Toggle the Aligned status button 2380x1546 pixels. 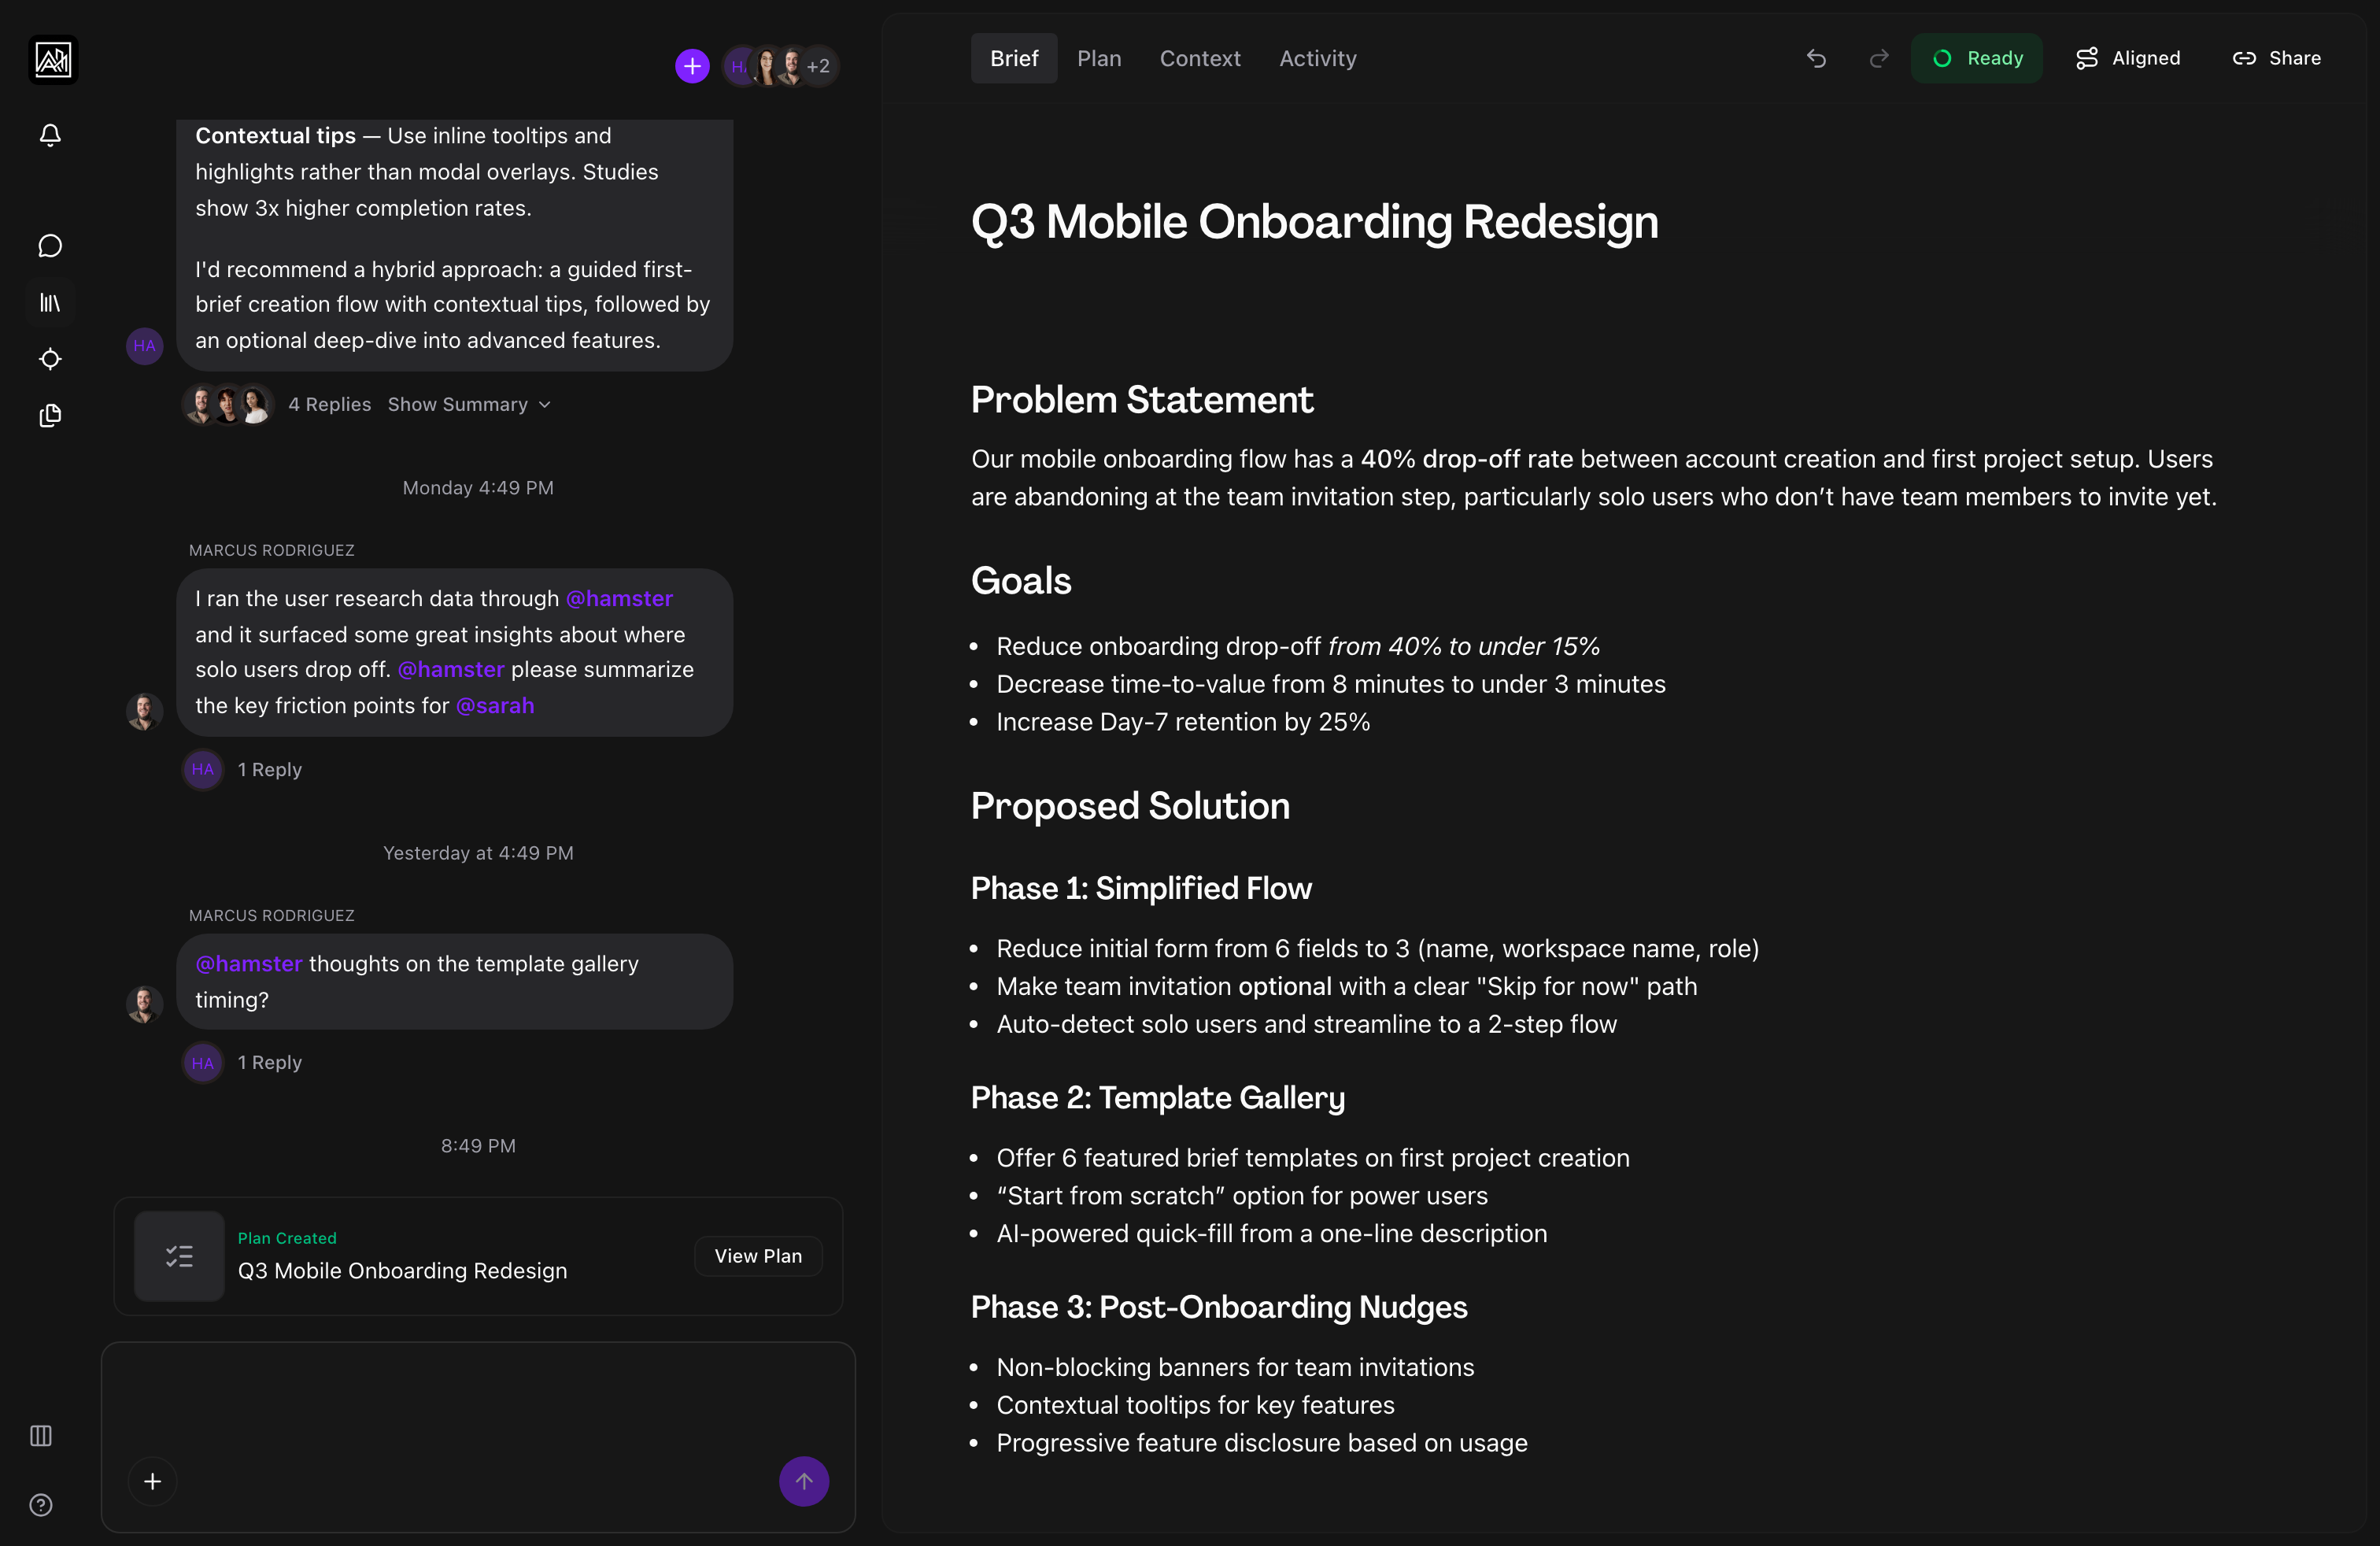click(2128, 58)
